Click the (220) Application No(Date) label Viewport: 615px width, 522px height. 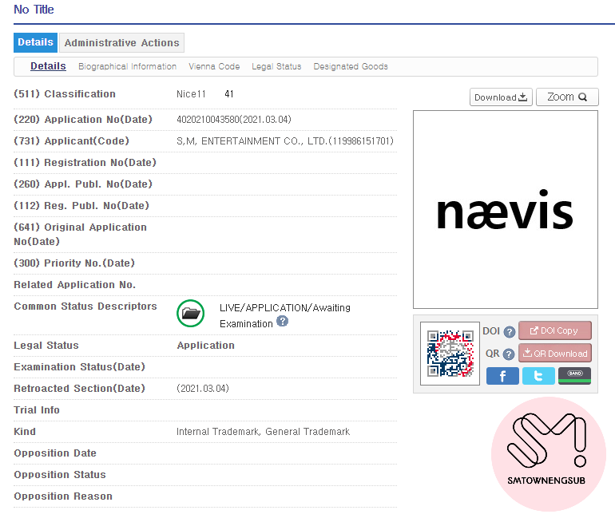tap(83, 120)
